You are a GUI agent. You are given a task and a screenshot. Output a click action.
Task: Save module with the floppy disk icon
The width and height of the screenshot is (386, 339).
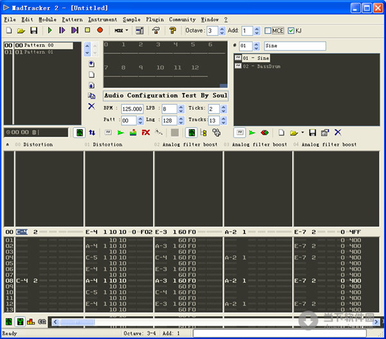[x=33, y=30]
